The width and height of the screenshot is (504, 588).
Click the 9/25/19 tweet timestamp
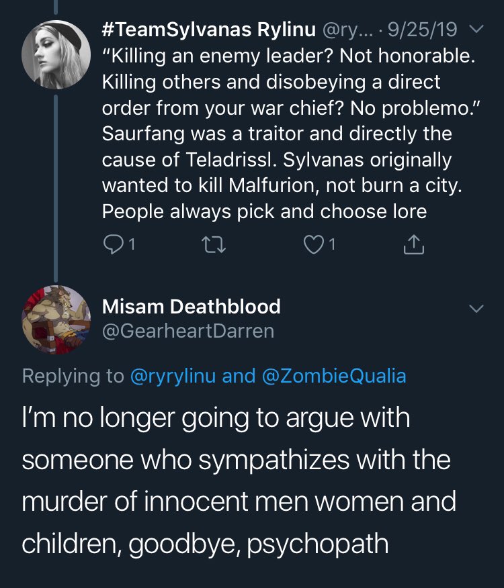(431, 30)
